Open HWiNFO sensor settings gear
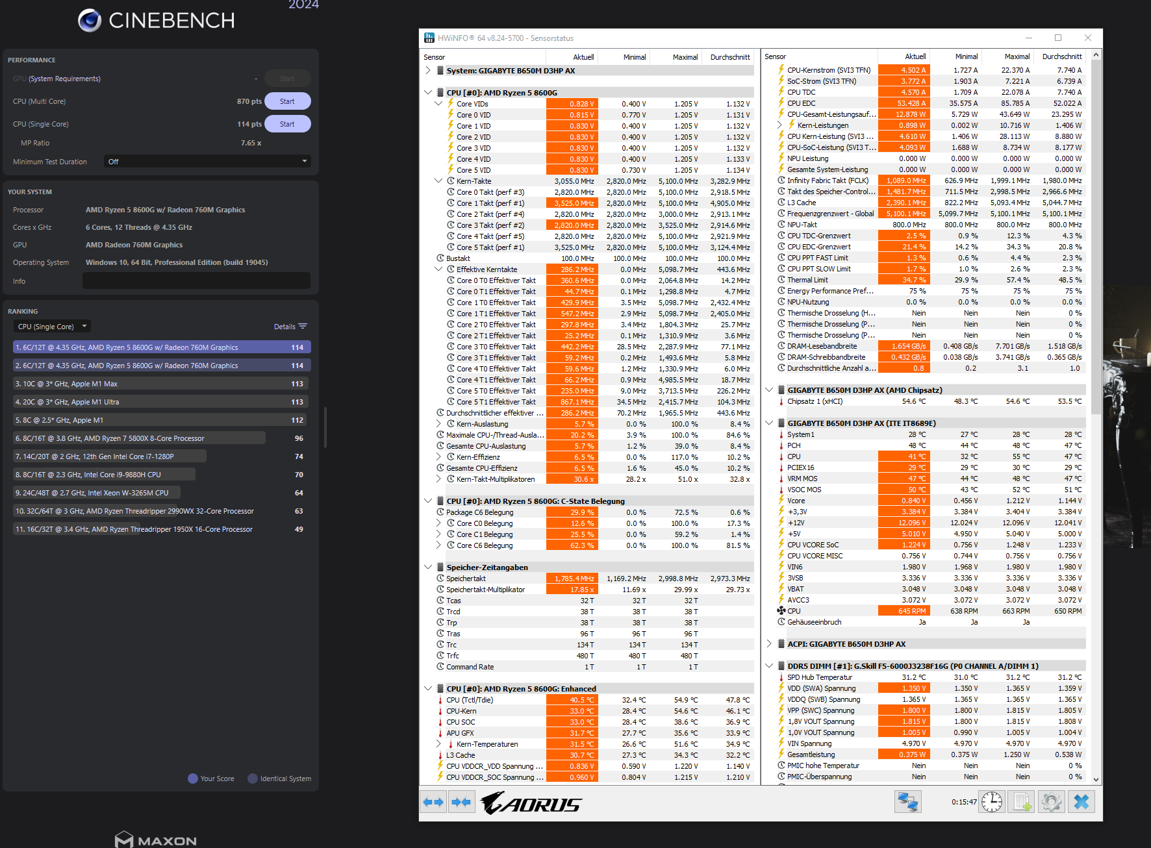 pyautogui.click(x=1051, y=802)
